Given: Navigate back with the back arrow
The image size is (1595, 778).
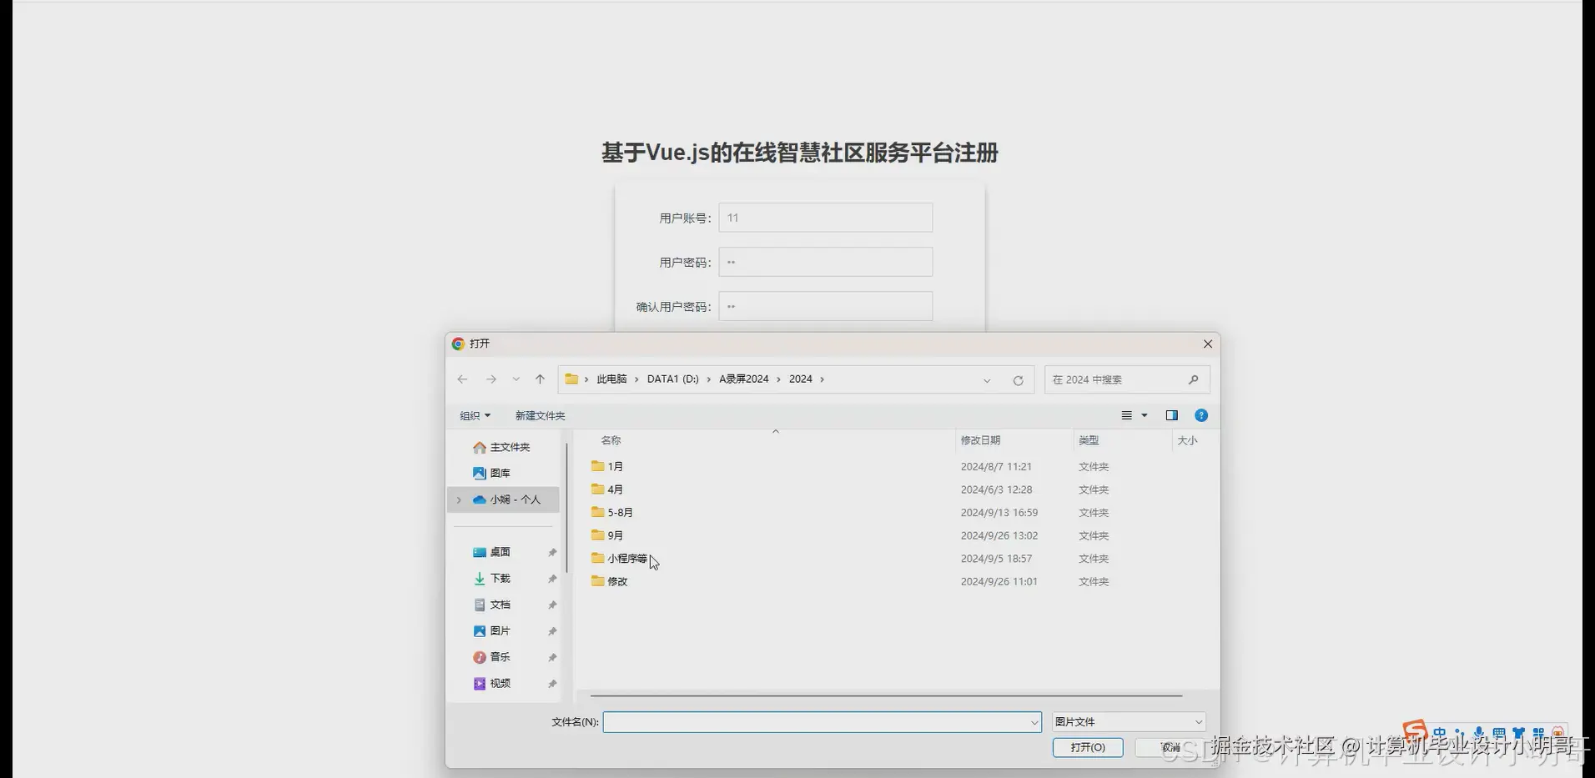Looking at the screenshot, I should point(462,379).
